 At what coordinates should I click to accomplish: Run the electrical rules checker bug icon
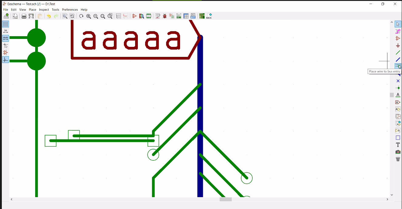(x=165, y=16)
